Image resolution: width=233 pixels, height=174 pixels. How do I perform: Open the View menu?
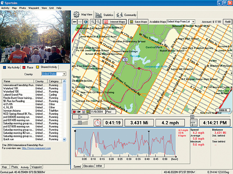(x=44, y=8)
